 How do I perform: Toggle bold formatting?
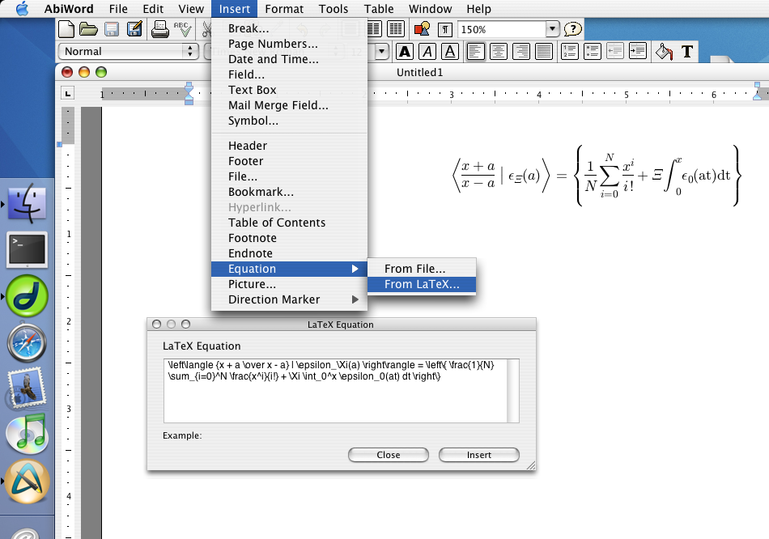click(405, 51)
